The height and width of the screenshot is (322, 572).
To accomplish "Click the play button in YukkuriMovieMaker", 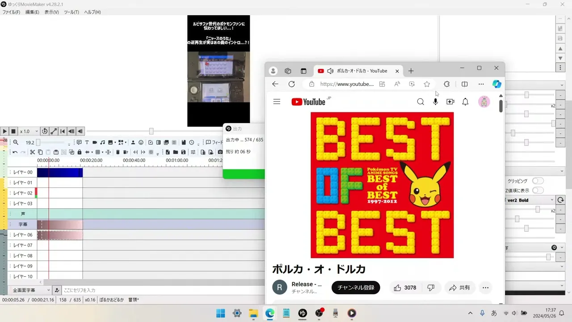I will point(4,131).
